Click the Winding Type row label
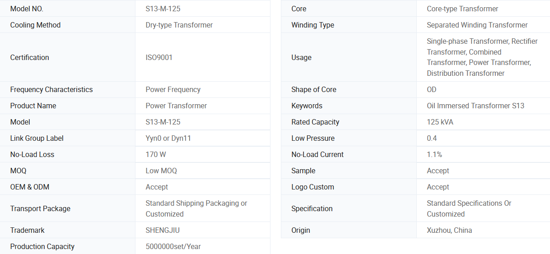 (312, 25)
